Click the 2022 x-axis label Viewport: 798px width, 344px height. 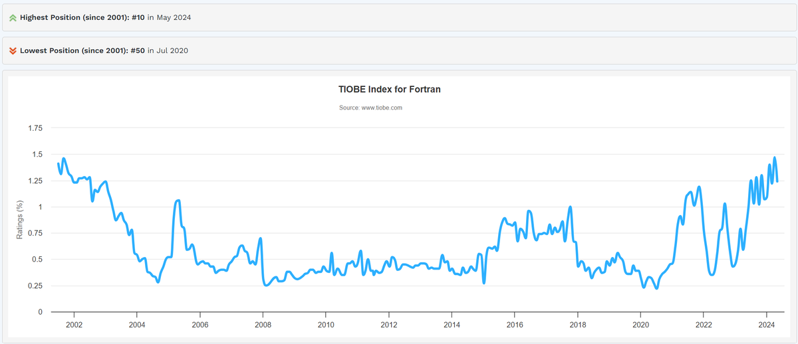coord(704,325)
